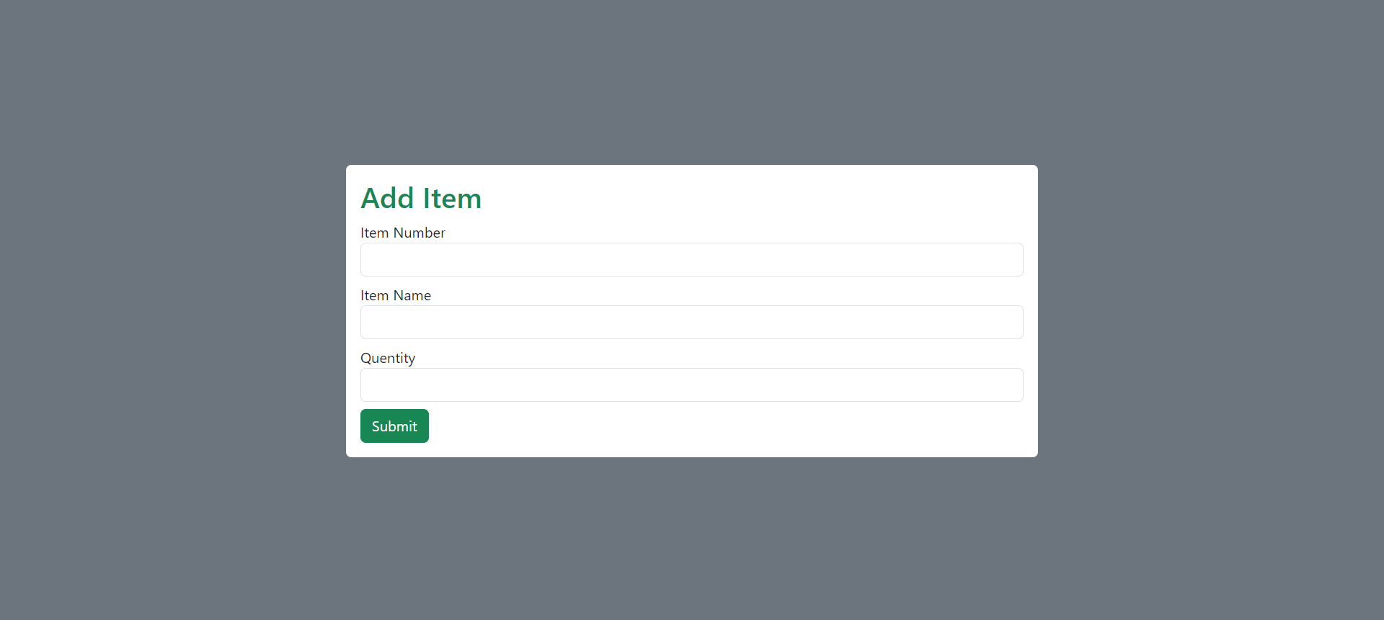
Task: Select the Item Name text box
Action: [692, 322]
